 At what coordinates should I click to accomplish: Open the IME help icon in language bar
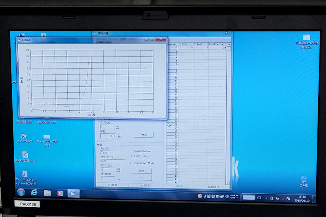227,197
